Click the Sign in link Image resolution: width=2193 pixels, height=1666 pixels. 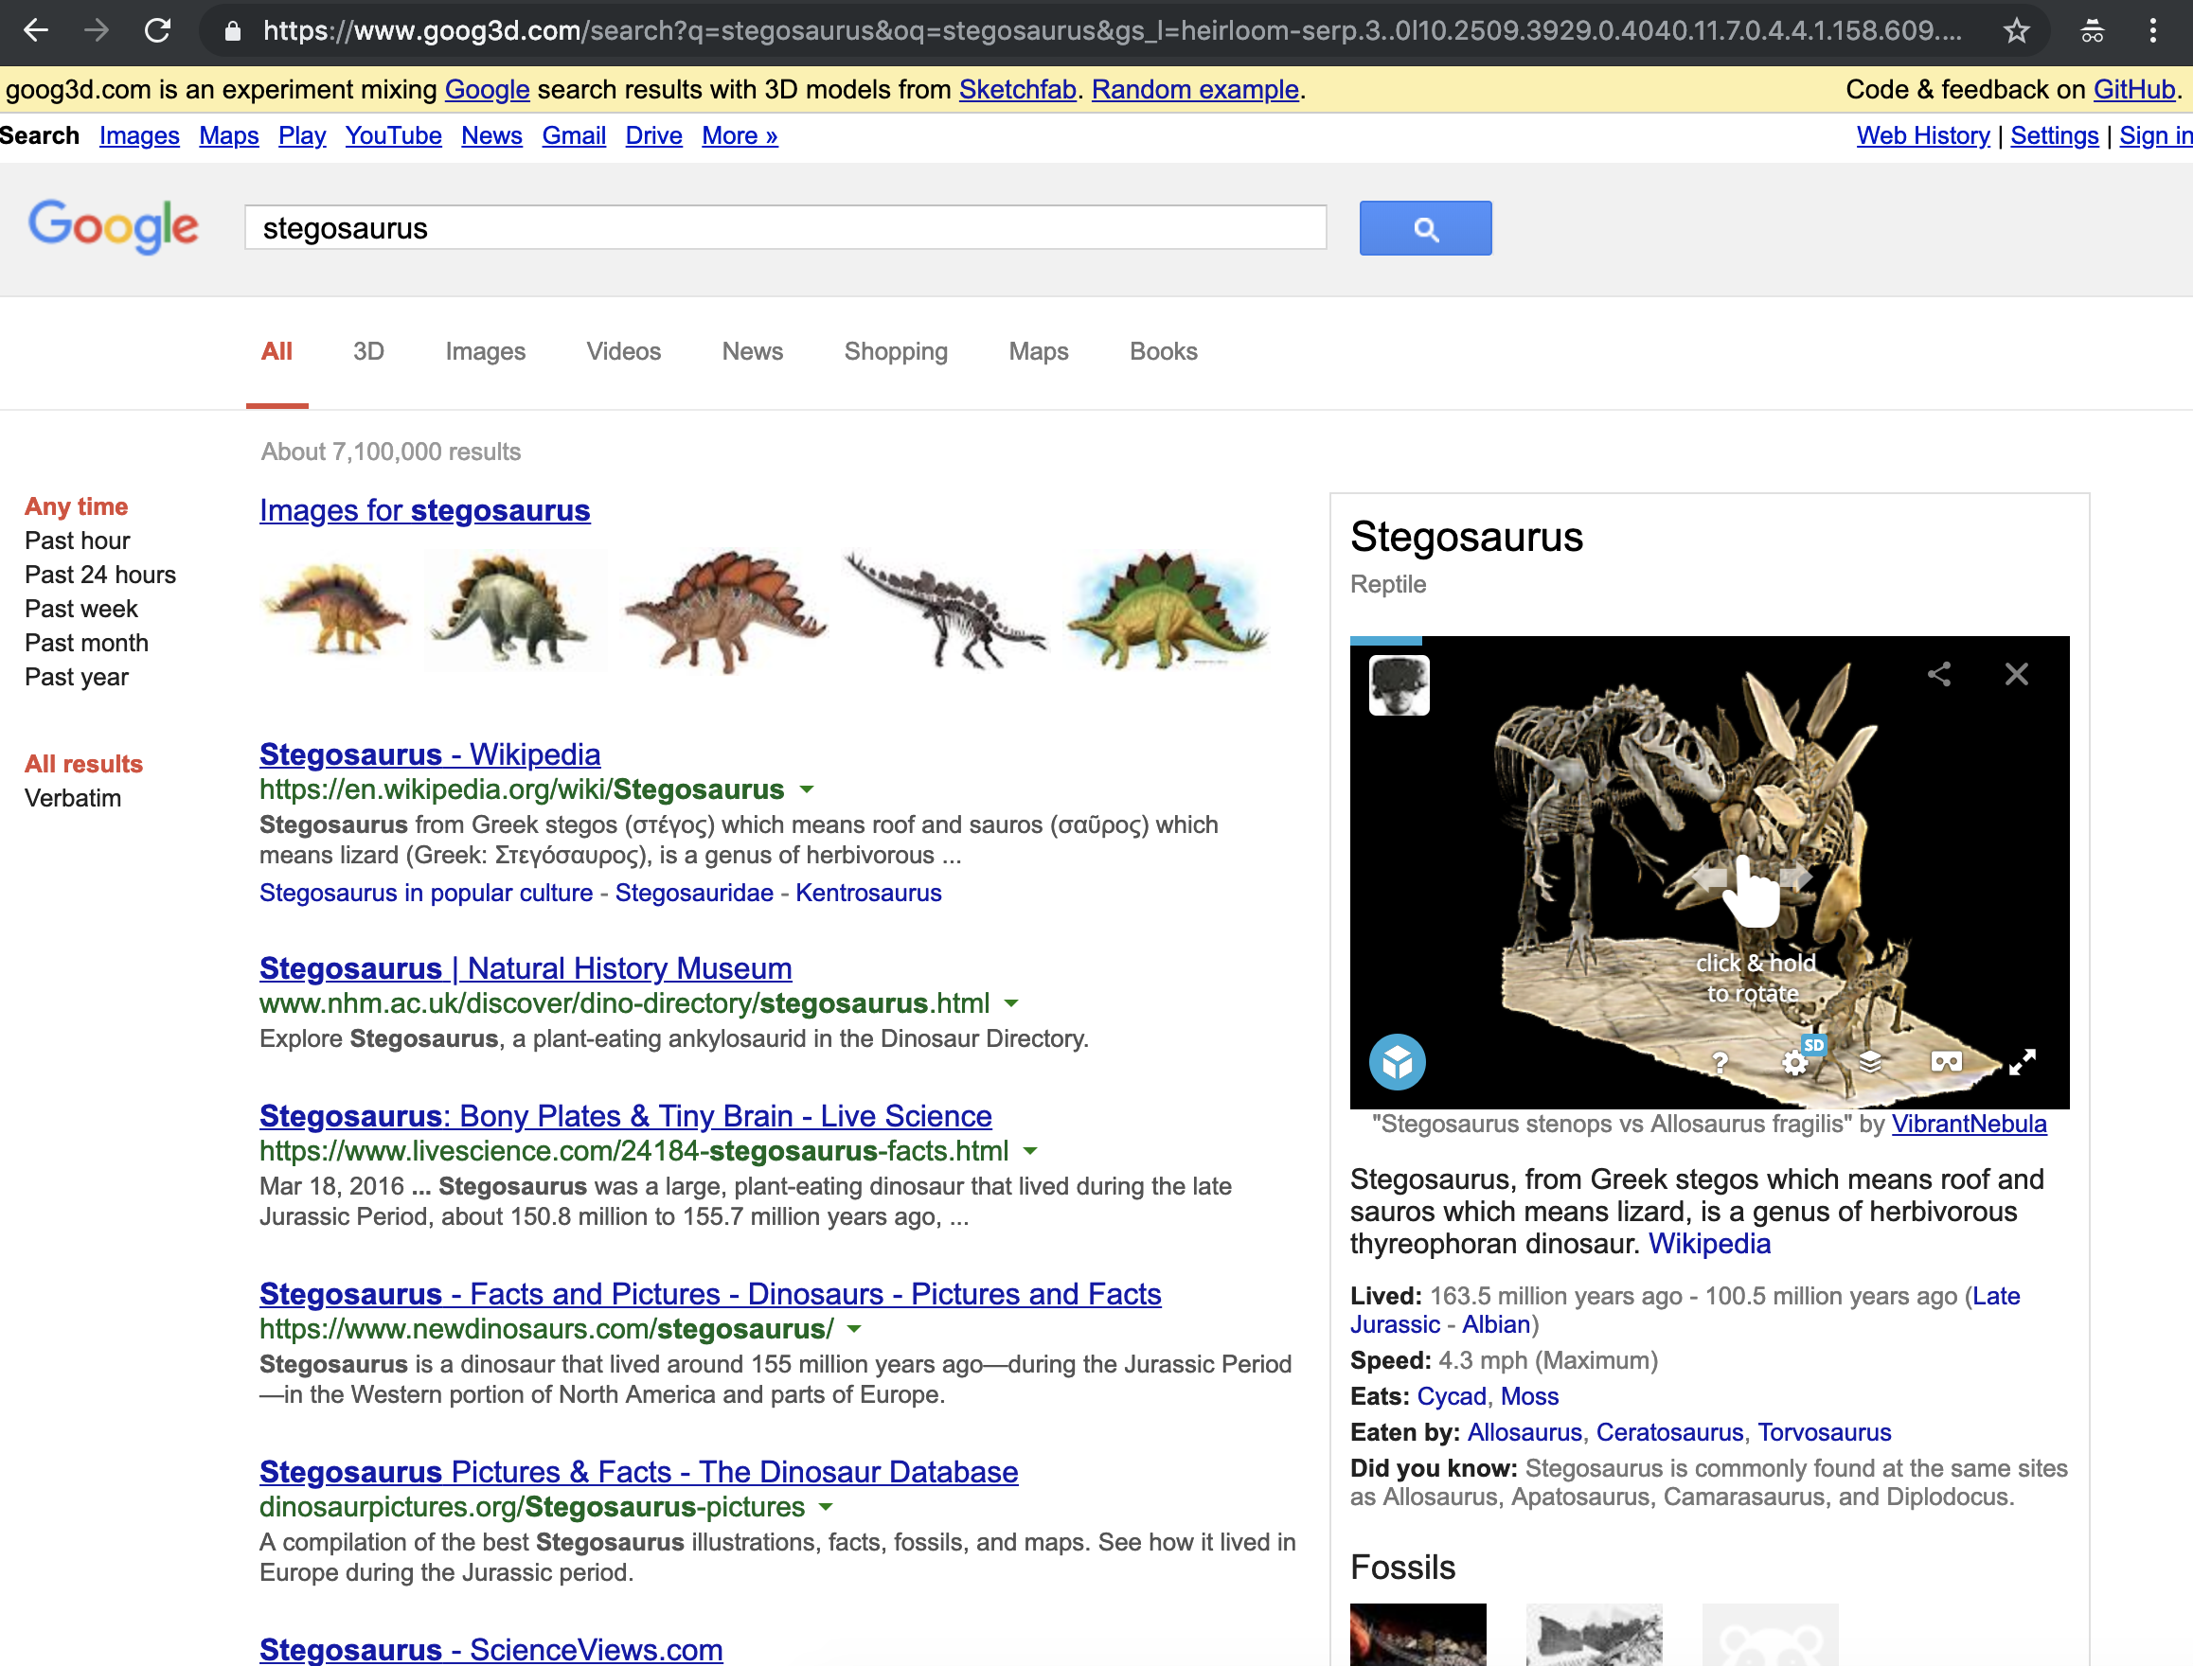tap(2155, 136)
